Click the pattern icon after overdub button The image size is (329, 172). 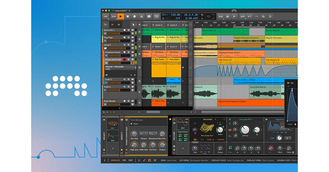(157, 16)
